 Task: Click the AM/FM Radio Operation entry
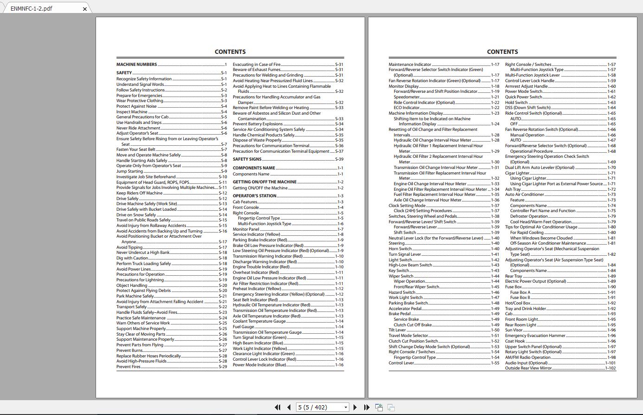(x=560, y=357)
